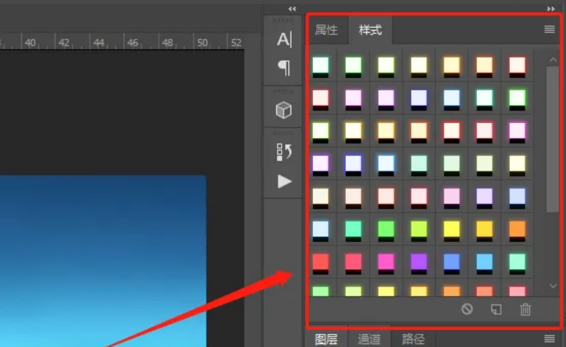Select the 样式 tab
This screenshot has height=347, width=566.
click(x=370, y=30)
